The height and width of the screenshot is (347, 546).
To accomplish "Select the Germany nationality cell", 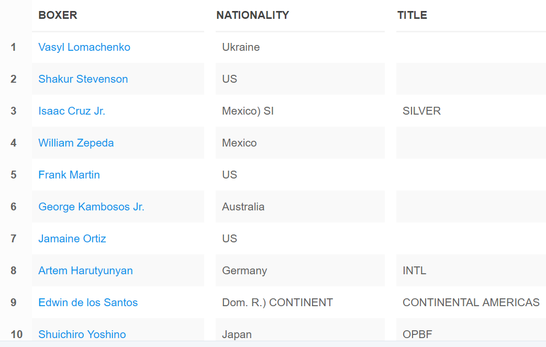I will [244, 271].
